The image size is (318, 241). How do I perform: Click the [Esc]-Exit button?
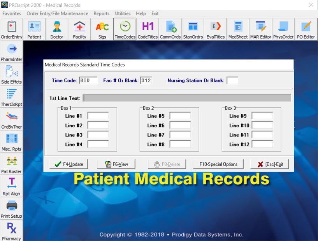coord(270,164)
